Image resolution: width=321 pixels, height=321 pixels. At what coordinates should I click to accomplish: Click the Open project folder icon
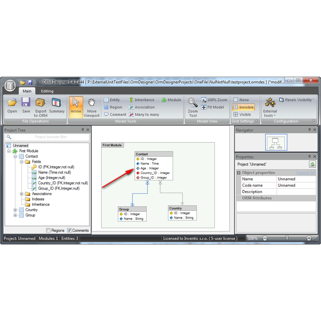[12, 103]
